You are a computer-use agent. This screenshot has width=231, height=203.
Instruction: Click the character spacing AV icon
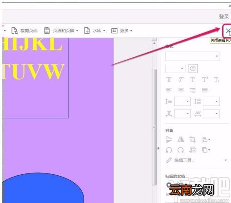[198, 114]
